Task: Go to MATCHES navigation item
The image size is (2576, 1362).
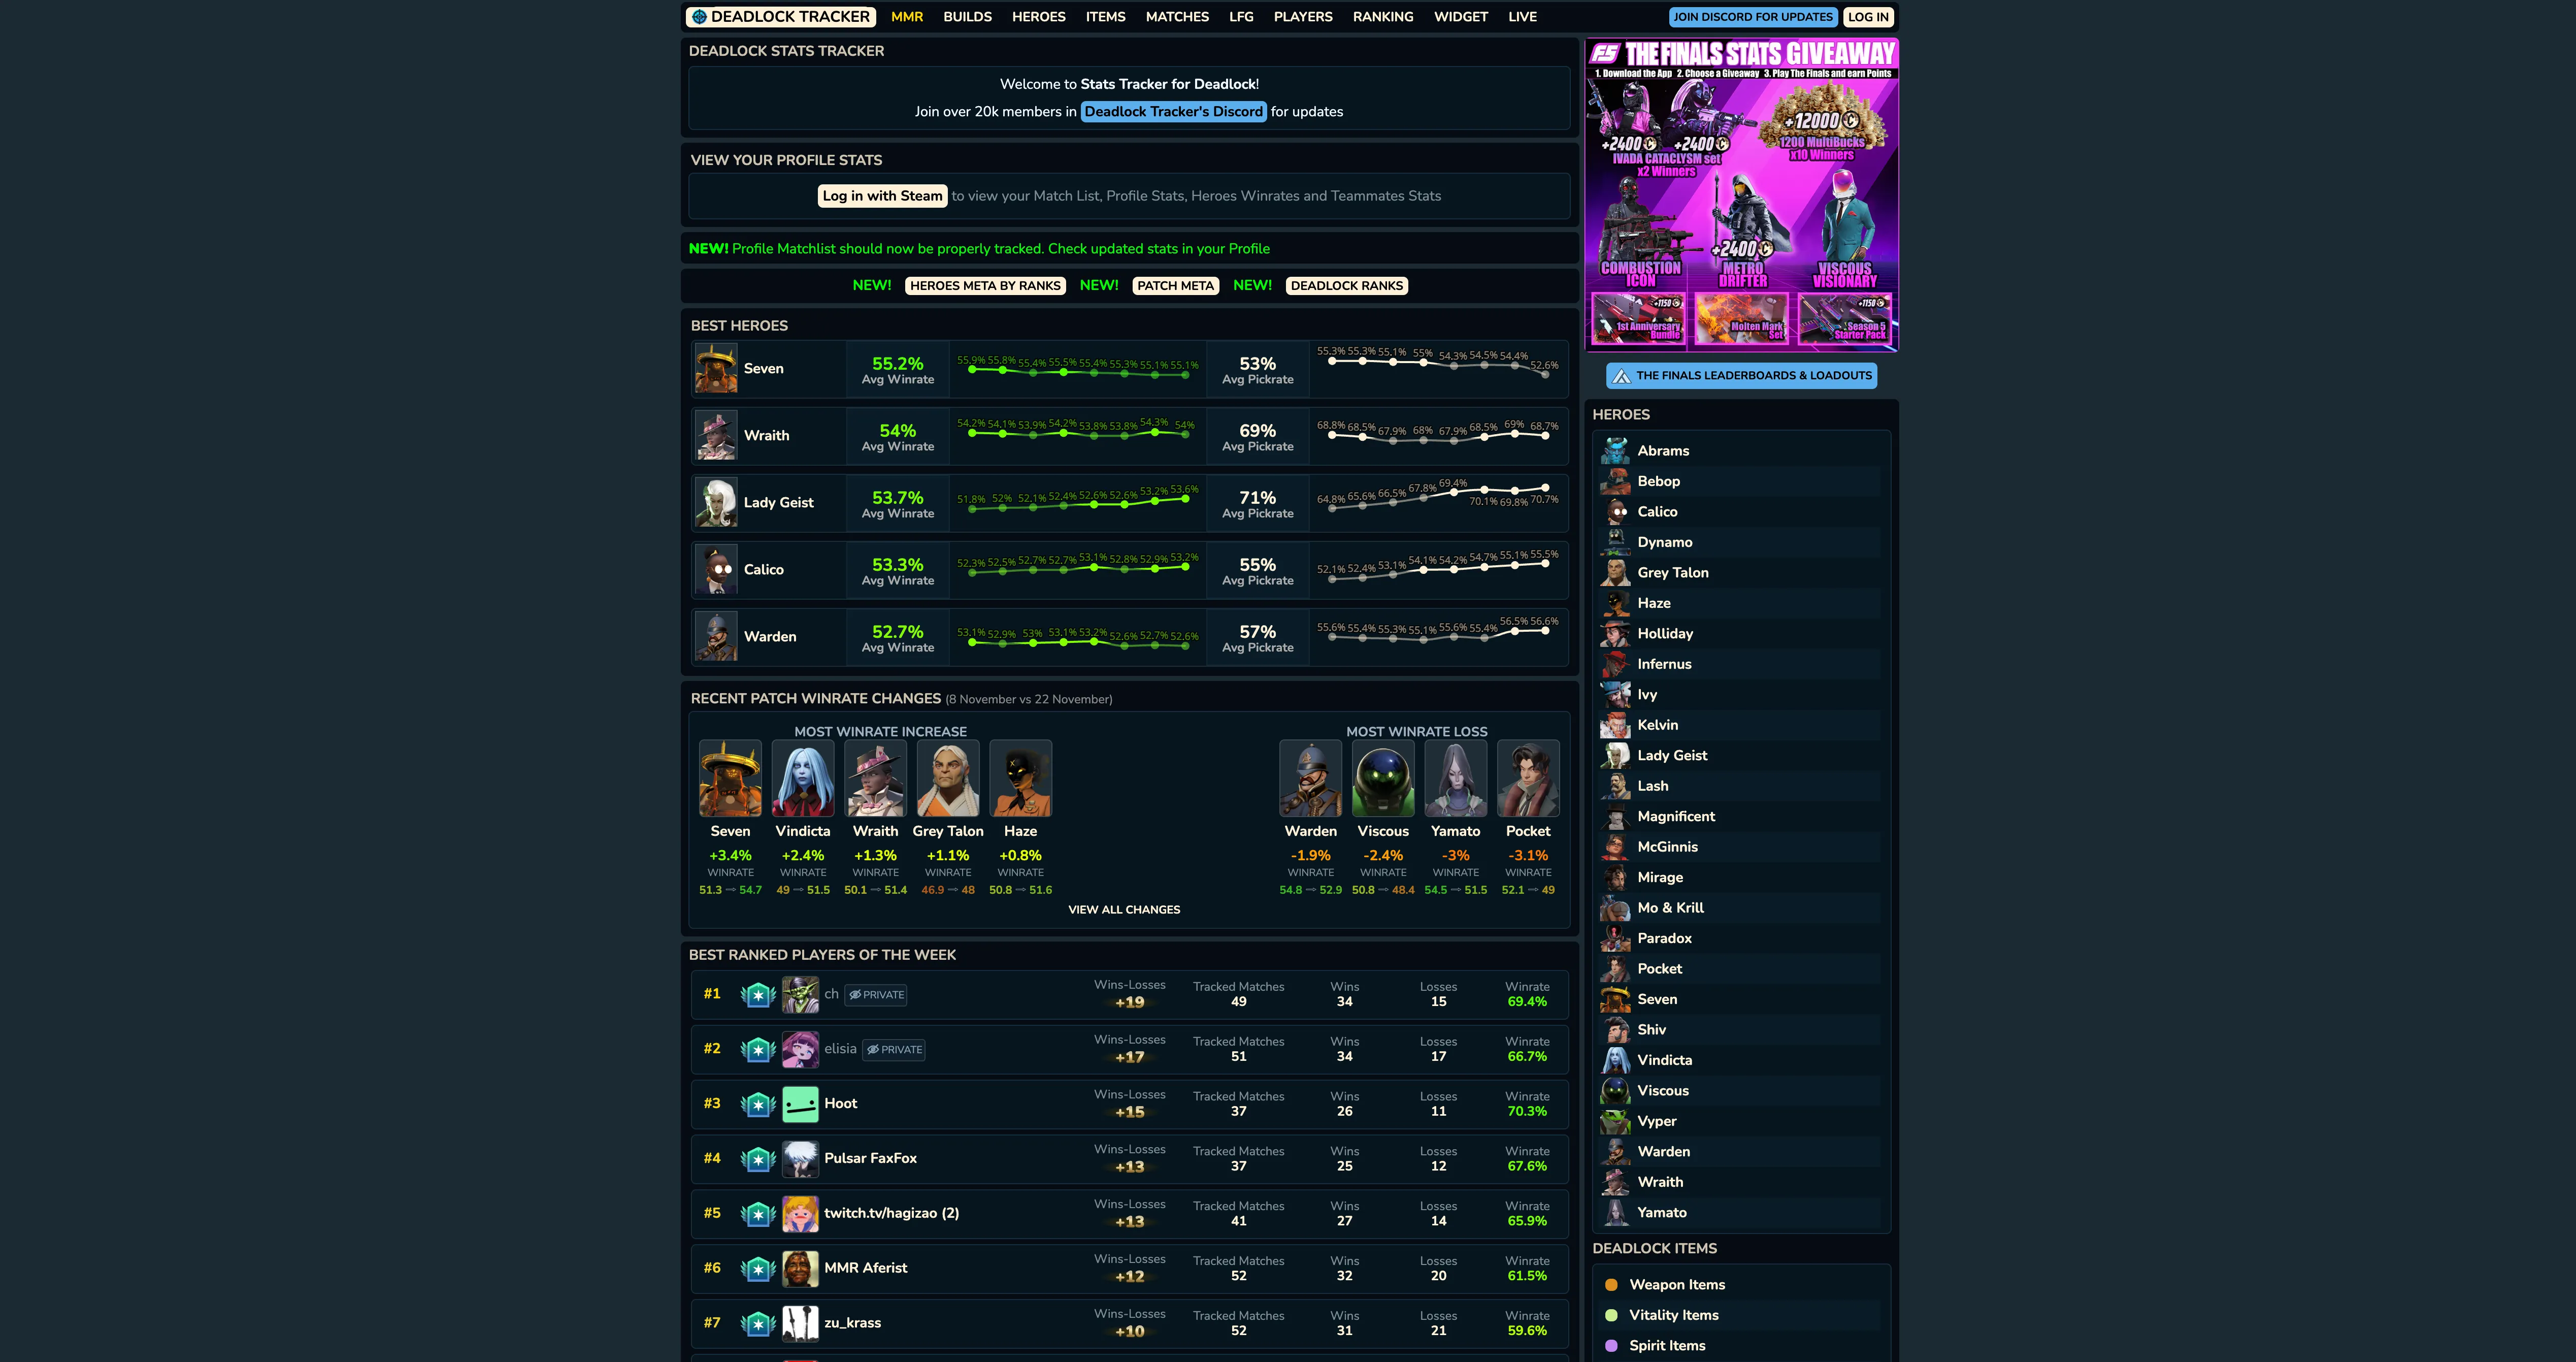Action: tap(1177, 17)
